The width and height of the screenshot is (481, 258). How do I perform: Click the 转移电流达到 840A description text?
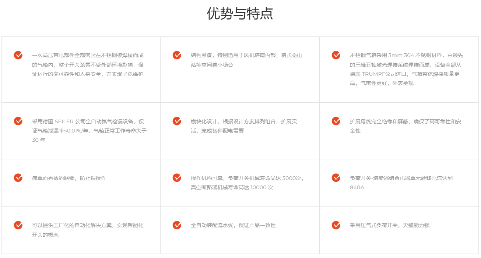tap(401, 183)
